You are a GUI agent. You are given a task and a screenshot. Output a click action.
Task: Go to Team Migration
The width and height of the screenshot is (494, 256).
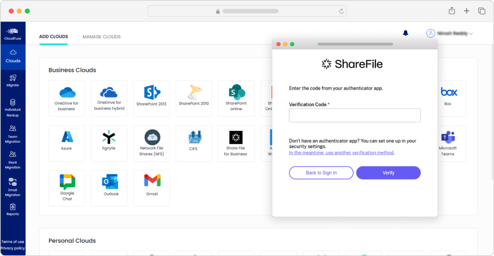(13, 135)
